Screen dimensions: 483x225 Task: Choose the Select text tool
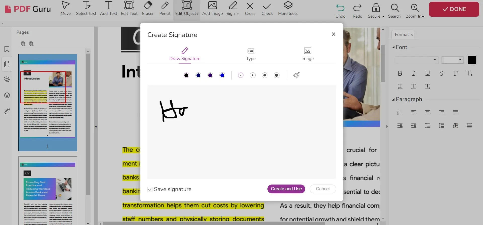[86, 9]
